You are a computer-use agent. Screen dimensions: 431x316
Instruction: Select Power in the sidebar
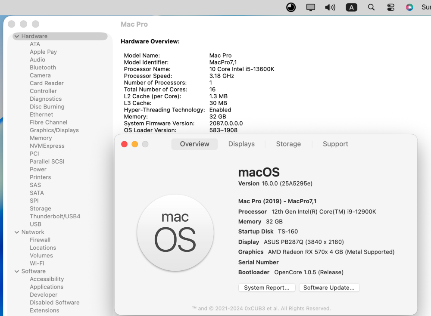pos(38,169)
